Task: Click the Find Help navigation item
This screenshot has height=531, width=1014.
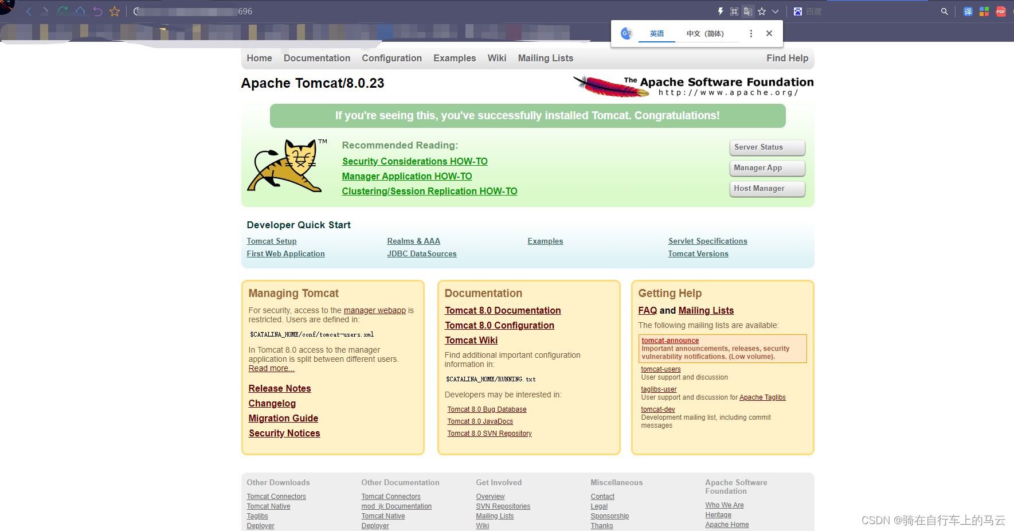Action: (788, 58)
